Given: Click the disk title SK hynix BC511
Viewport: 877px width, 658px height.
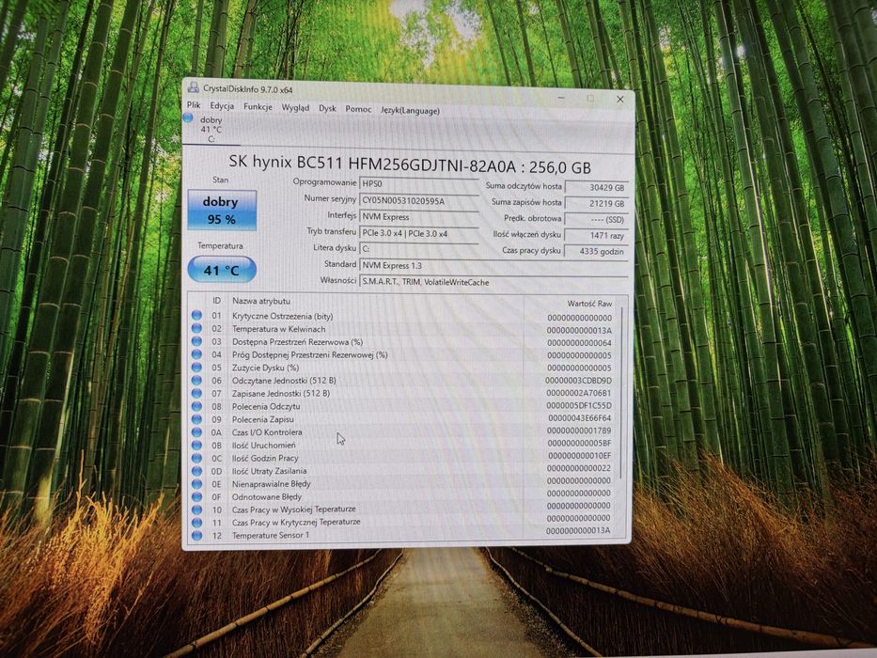Looking at the screenshot, I should tap(410, 164).
